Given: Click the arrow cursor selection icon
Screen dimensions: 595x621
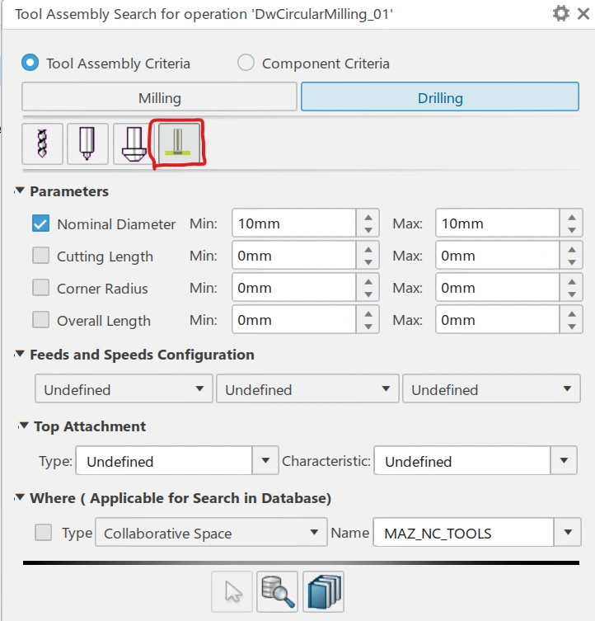Looking at the screenshot, I should pos(232,591).
